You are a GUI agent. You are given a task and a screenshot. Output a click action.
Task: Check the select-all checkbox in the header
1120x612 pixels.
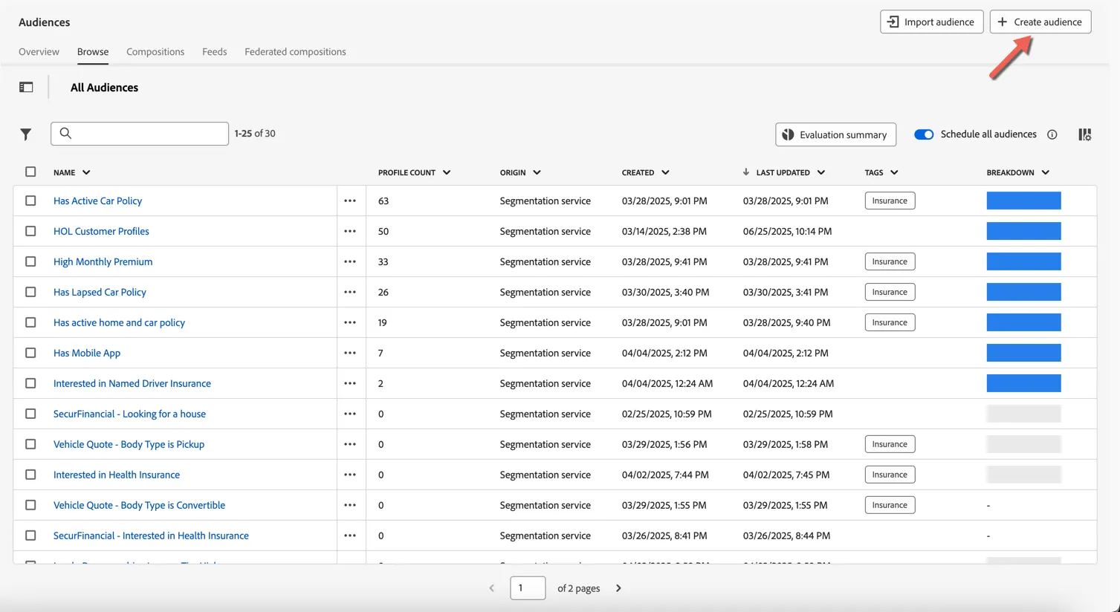[30, 172]
